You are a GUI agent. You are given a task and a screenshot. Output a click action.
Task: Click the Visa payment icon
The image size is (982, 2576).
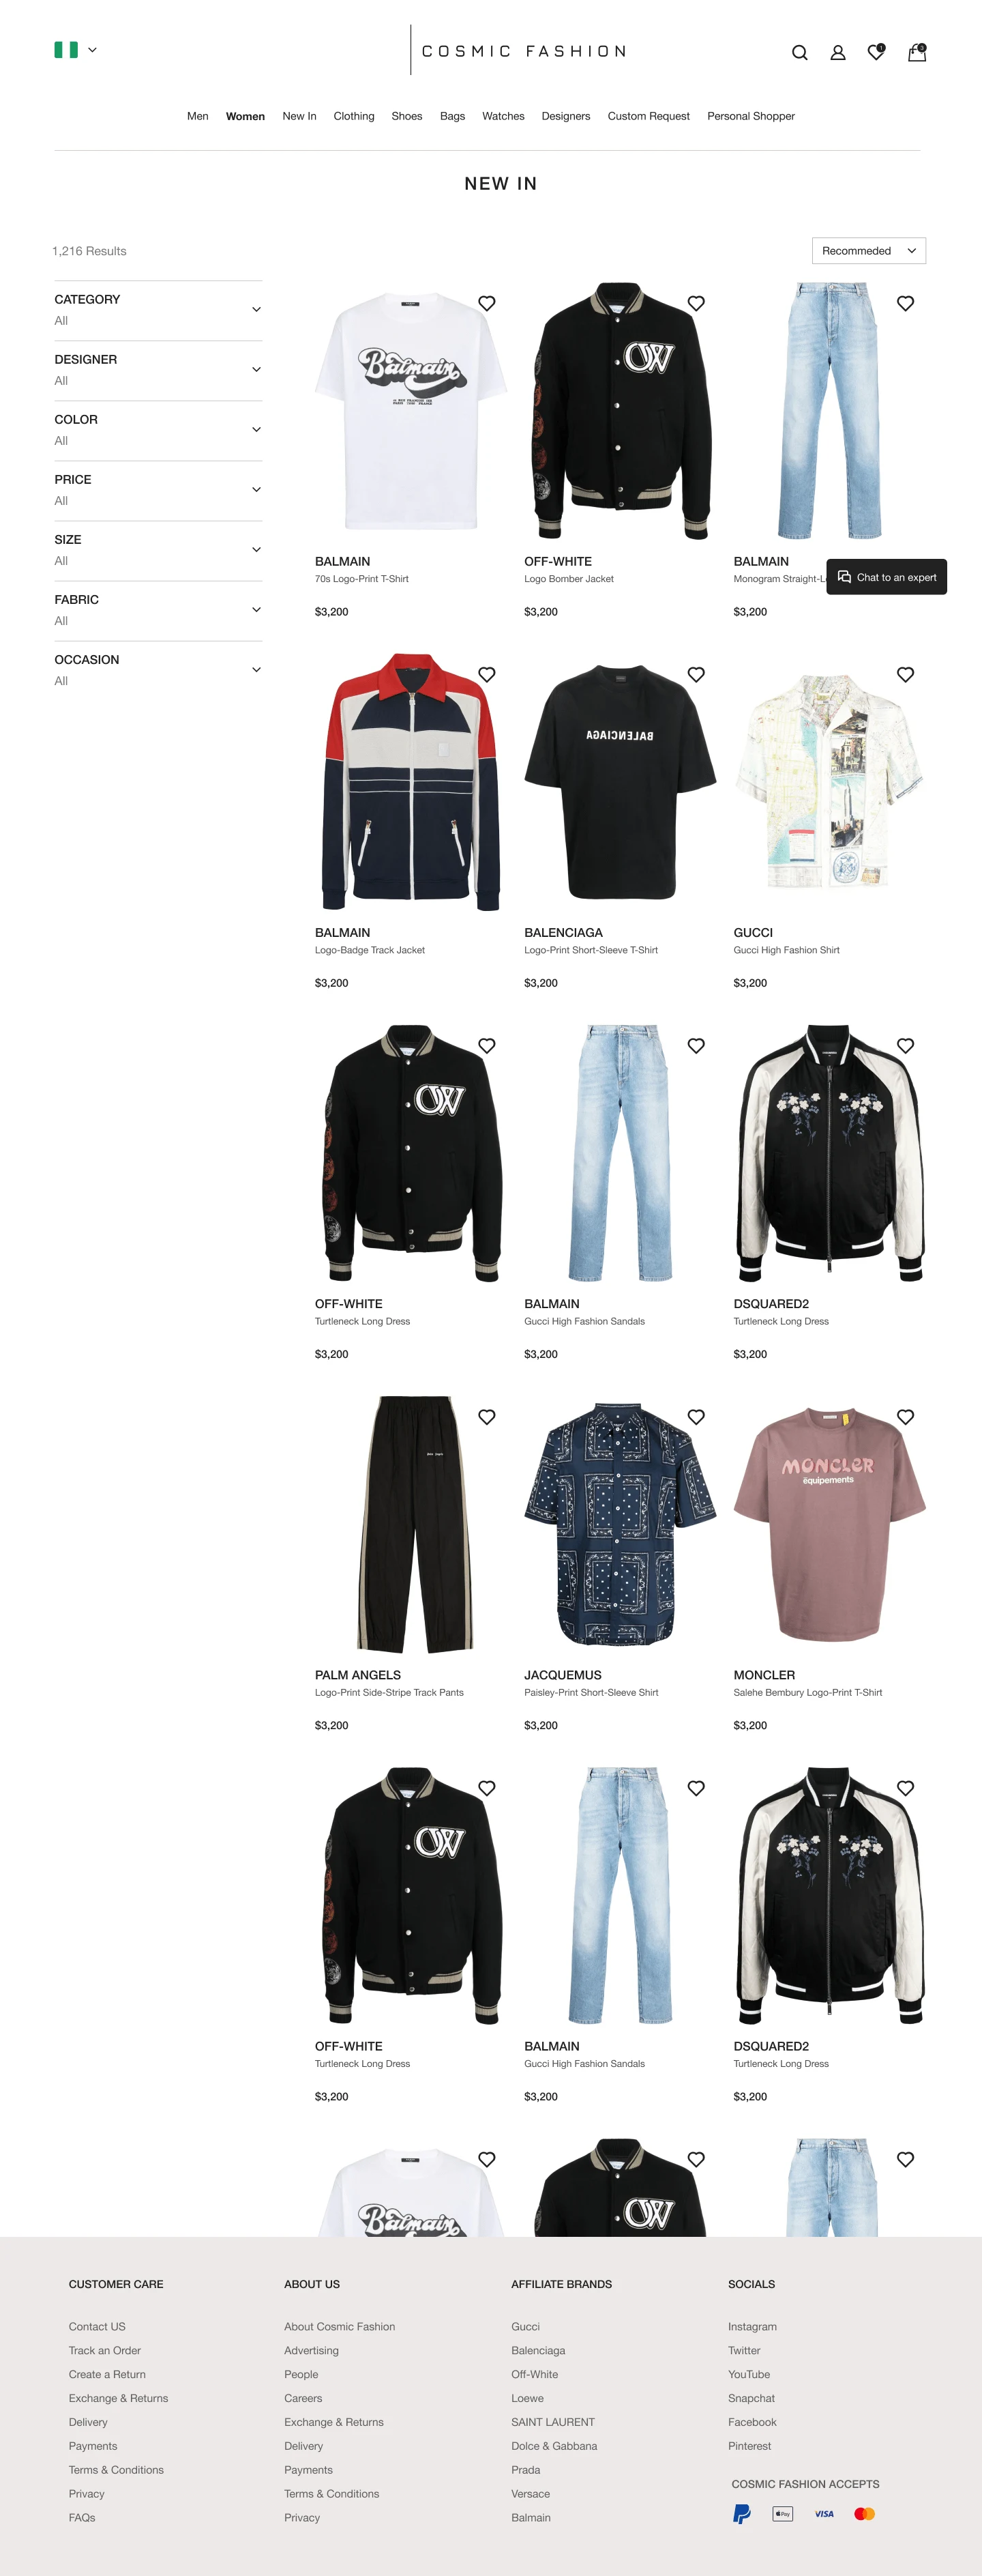824,2513
